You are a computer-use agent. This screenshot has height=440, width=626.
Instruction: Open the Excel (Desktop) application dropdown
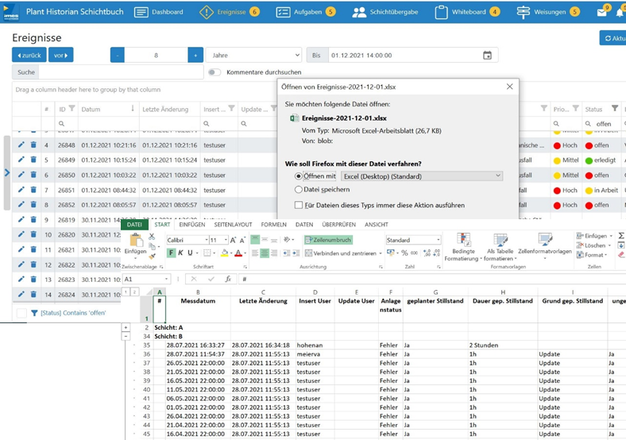pyautogui.click(x=422, y=176)
